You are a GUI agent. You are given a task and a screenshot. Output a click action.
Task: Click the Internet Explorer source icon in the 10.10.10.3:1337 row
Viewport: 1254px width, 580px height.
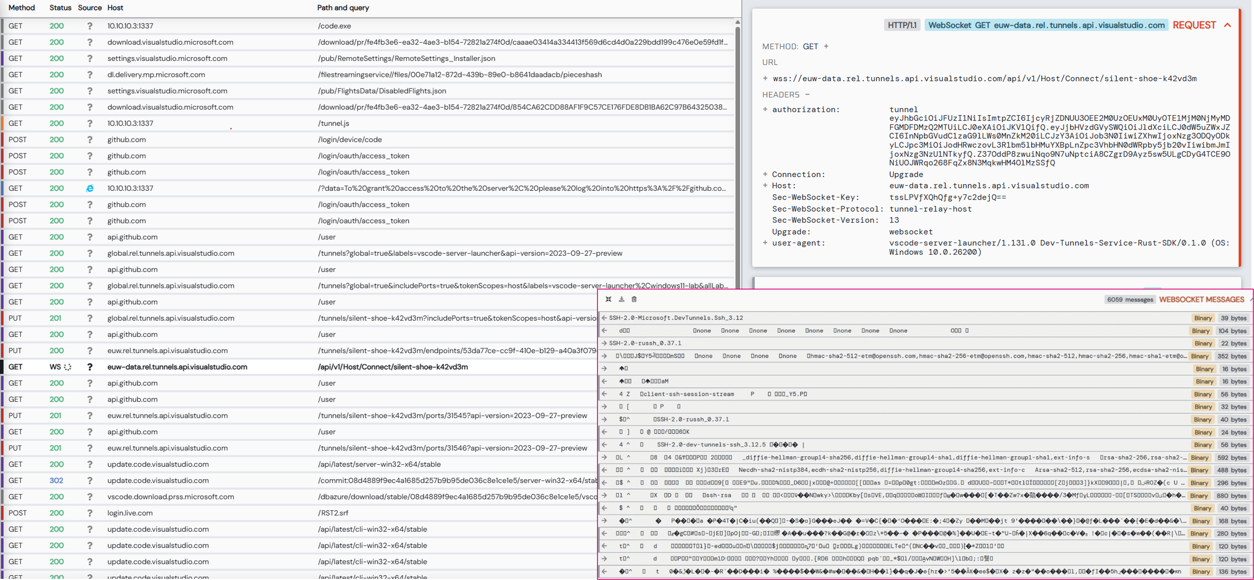[x=90, y=188]
